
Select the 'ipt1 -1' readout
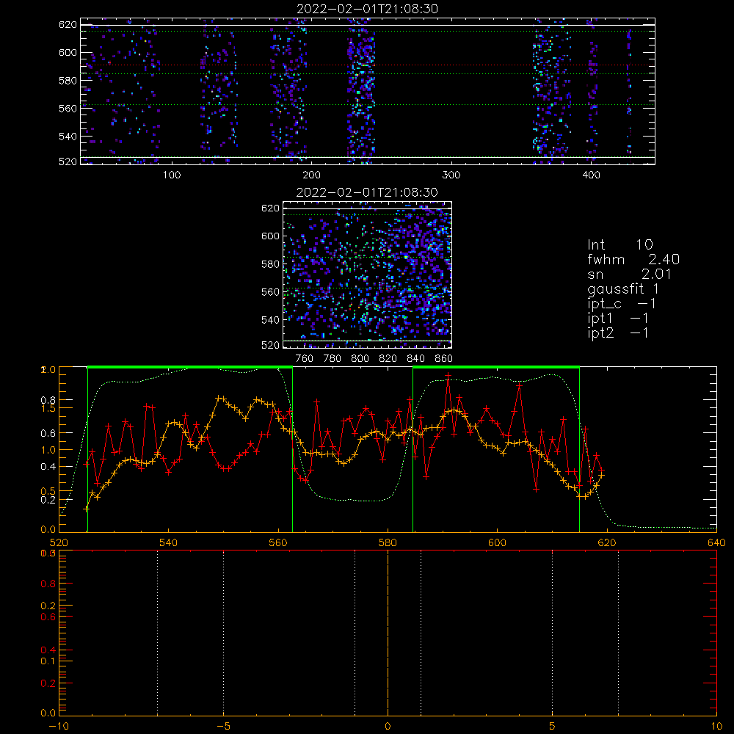618,319
